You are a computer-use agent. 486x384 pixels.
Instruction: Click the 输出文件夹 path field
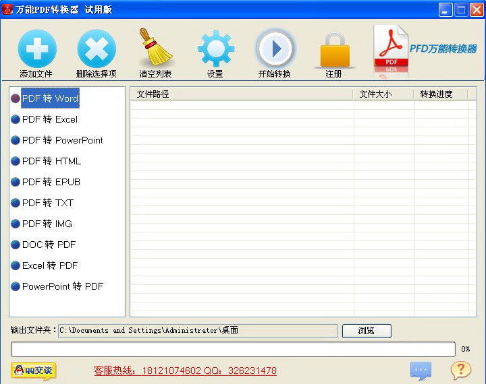tap(198, 331)
